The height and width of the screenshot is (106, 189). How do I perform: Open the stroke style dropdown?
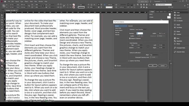pyautogui.click(x=85, y=7)
